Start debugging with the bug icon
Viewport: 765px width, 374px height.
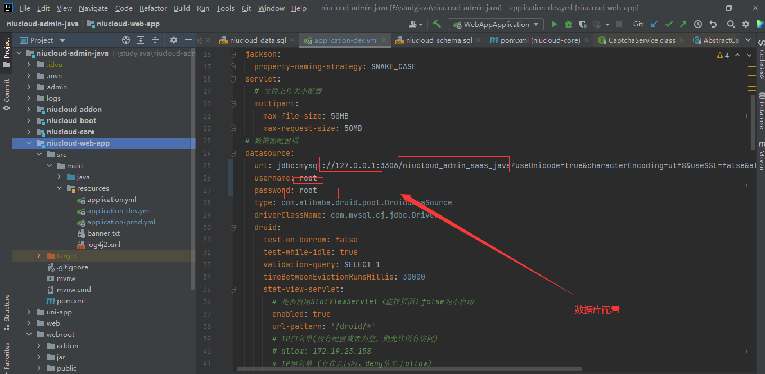pyautogui.click(x=569, y=24)
